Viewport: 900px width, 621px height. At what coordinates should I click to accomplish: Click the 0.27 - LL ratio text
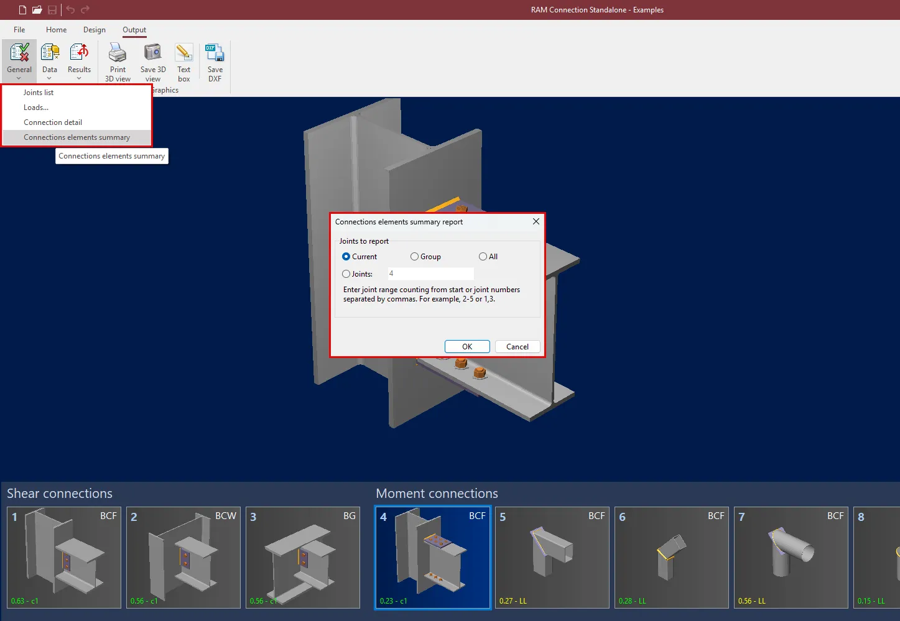pyautogui.click(x=513, y=601)
